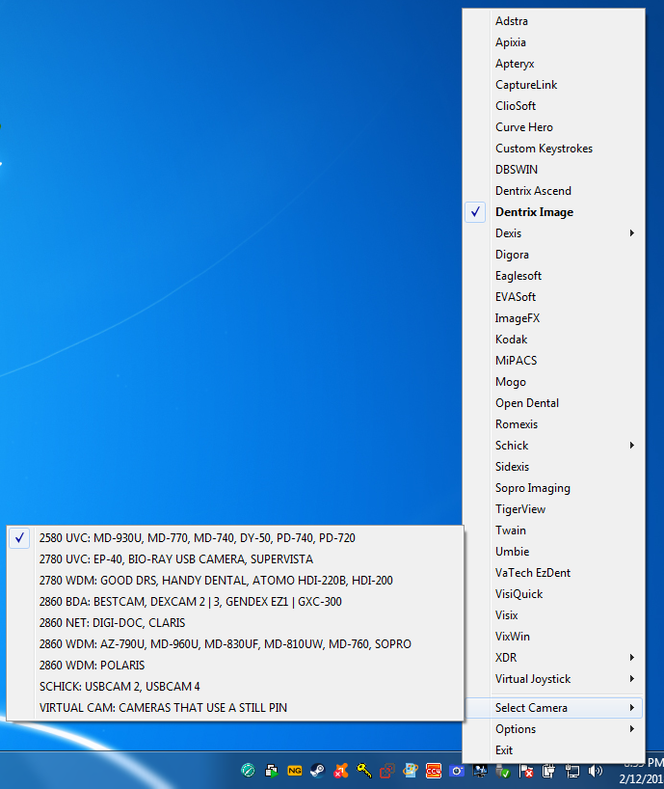The image size is (664, 789).
Task: Click the volume speaker tray icon
Action: pyautogui.click(x=596, y=771)
